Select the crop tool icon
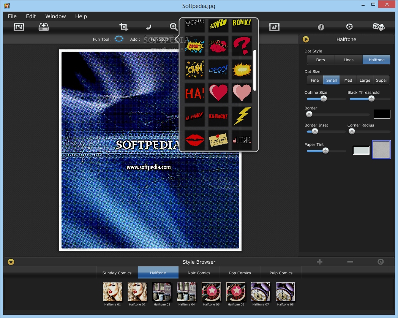 123,27
